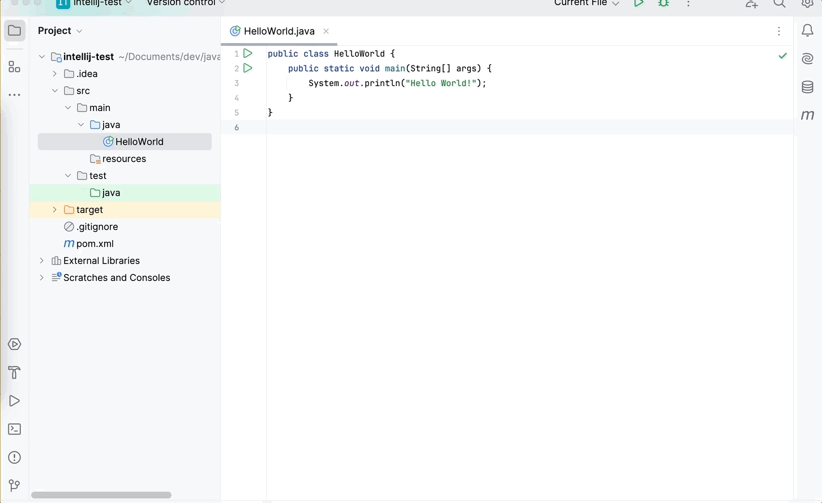Open editor tab options vertical dots

(779, 31)
